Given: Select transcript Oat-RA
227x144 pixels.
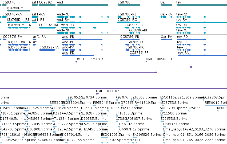Looking at the screenshot, I should point(166,14).
